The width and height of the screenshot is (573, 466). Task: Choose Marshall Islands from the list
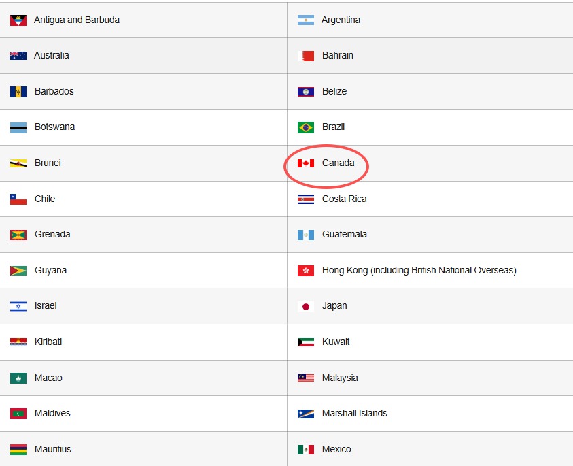pyautogui.click(x=354, y=413)
